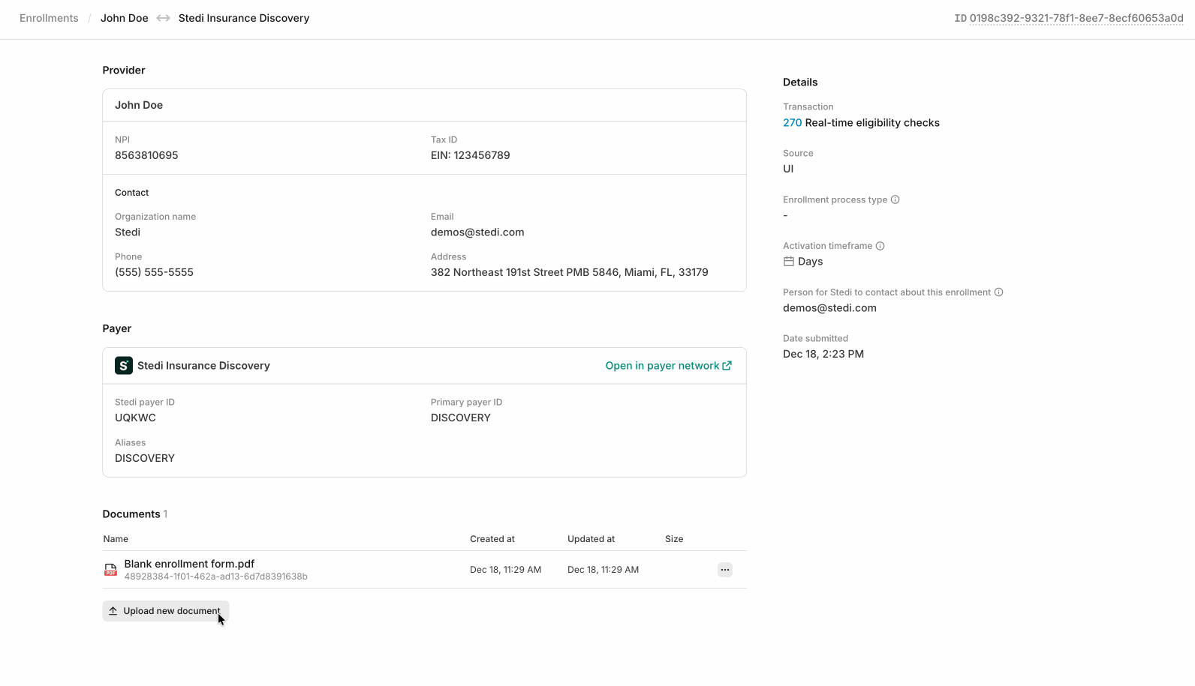The image size is (1195, 686).
Task: Select Primary payer ID DISCOVERY value
Action: tap(461, 418)
